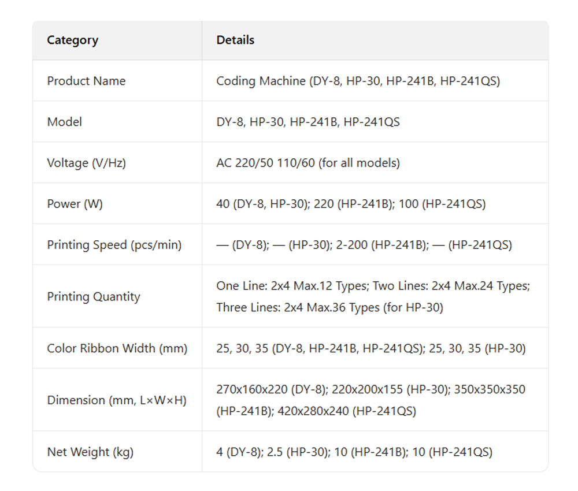The height and width of the screenshot is (491, 578).
Task: Click the Details column header
Action: pyautogui.click(x=235, y=40)
